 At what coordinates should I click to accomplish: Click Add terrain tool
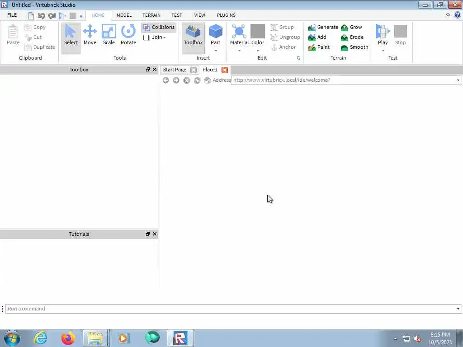click(317, 37)
